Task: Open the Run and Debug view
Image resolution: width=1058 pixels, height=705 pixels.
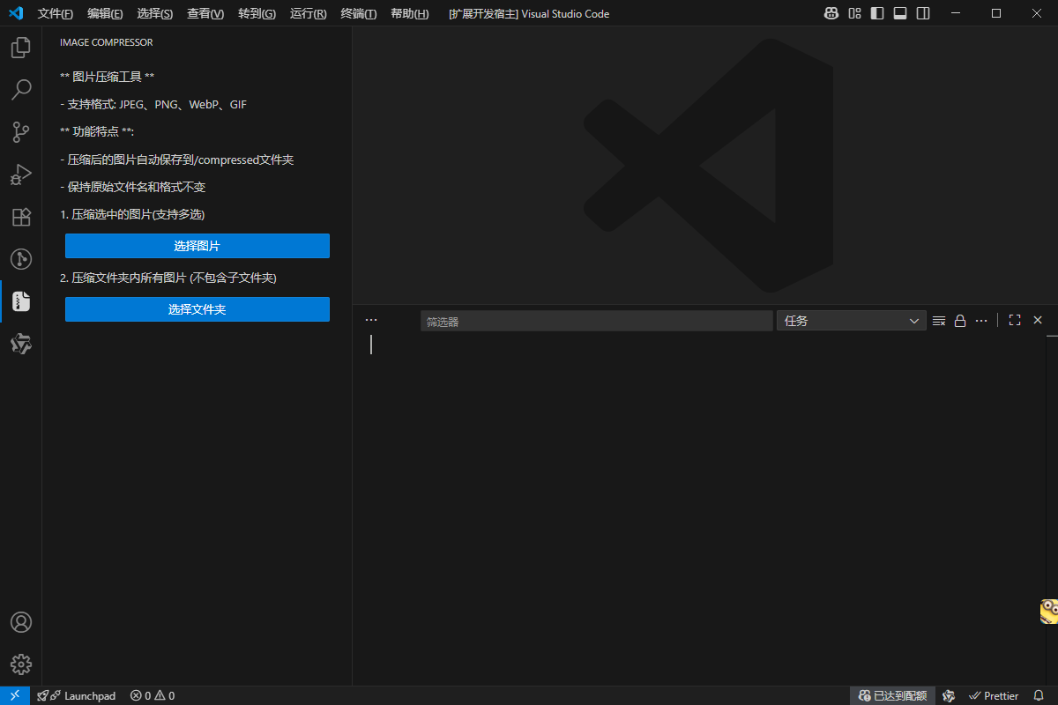Action: (21, 174)
